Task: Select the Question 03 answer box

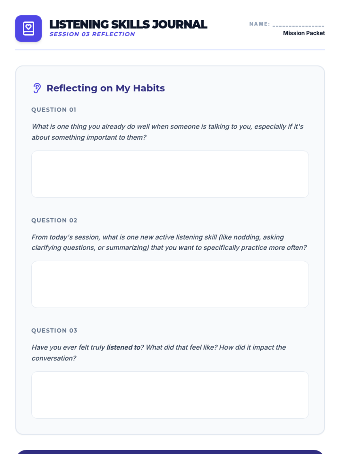Action: (170, 395)
